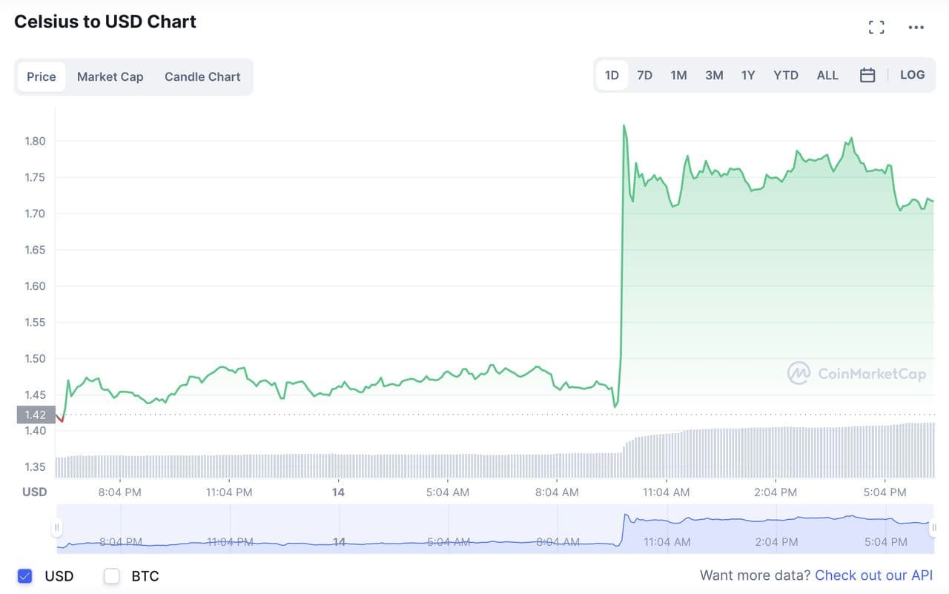949x594 pixels.
Task: Enable the BTC currency checkbox
Action: (112, 576)
